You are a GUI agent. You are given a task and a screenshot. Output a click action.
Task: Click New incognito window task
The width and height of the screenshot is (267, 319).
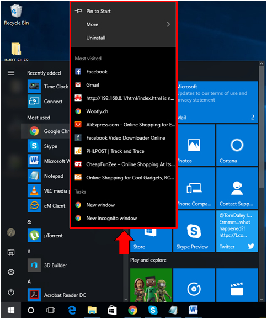click(123, 218)
